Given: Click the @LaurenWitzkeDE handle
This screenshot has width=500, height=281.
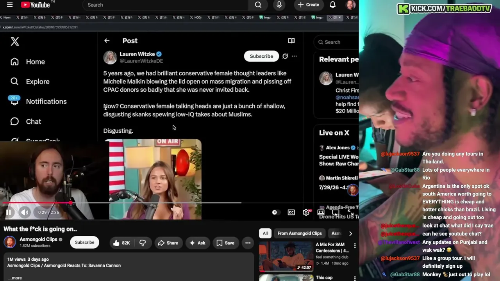Looking at the screenshot, I should (x=141, y=61).
